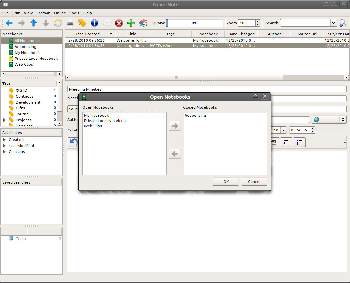The width and height of the screenshot is (350, 283).
Task: Open the File menu
Action: pyautogui.click(x=5, y=13)
